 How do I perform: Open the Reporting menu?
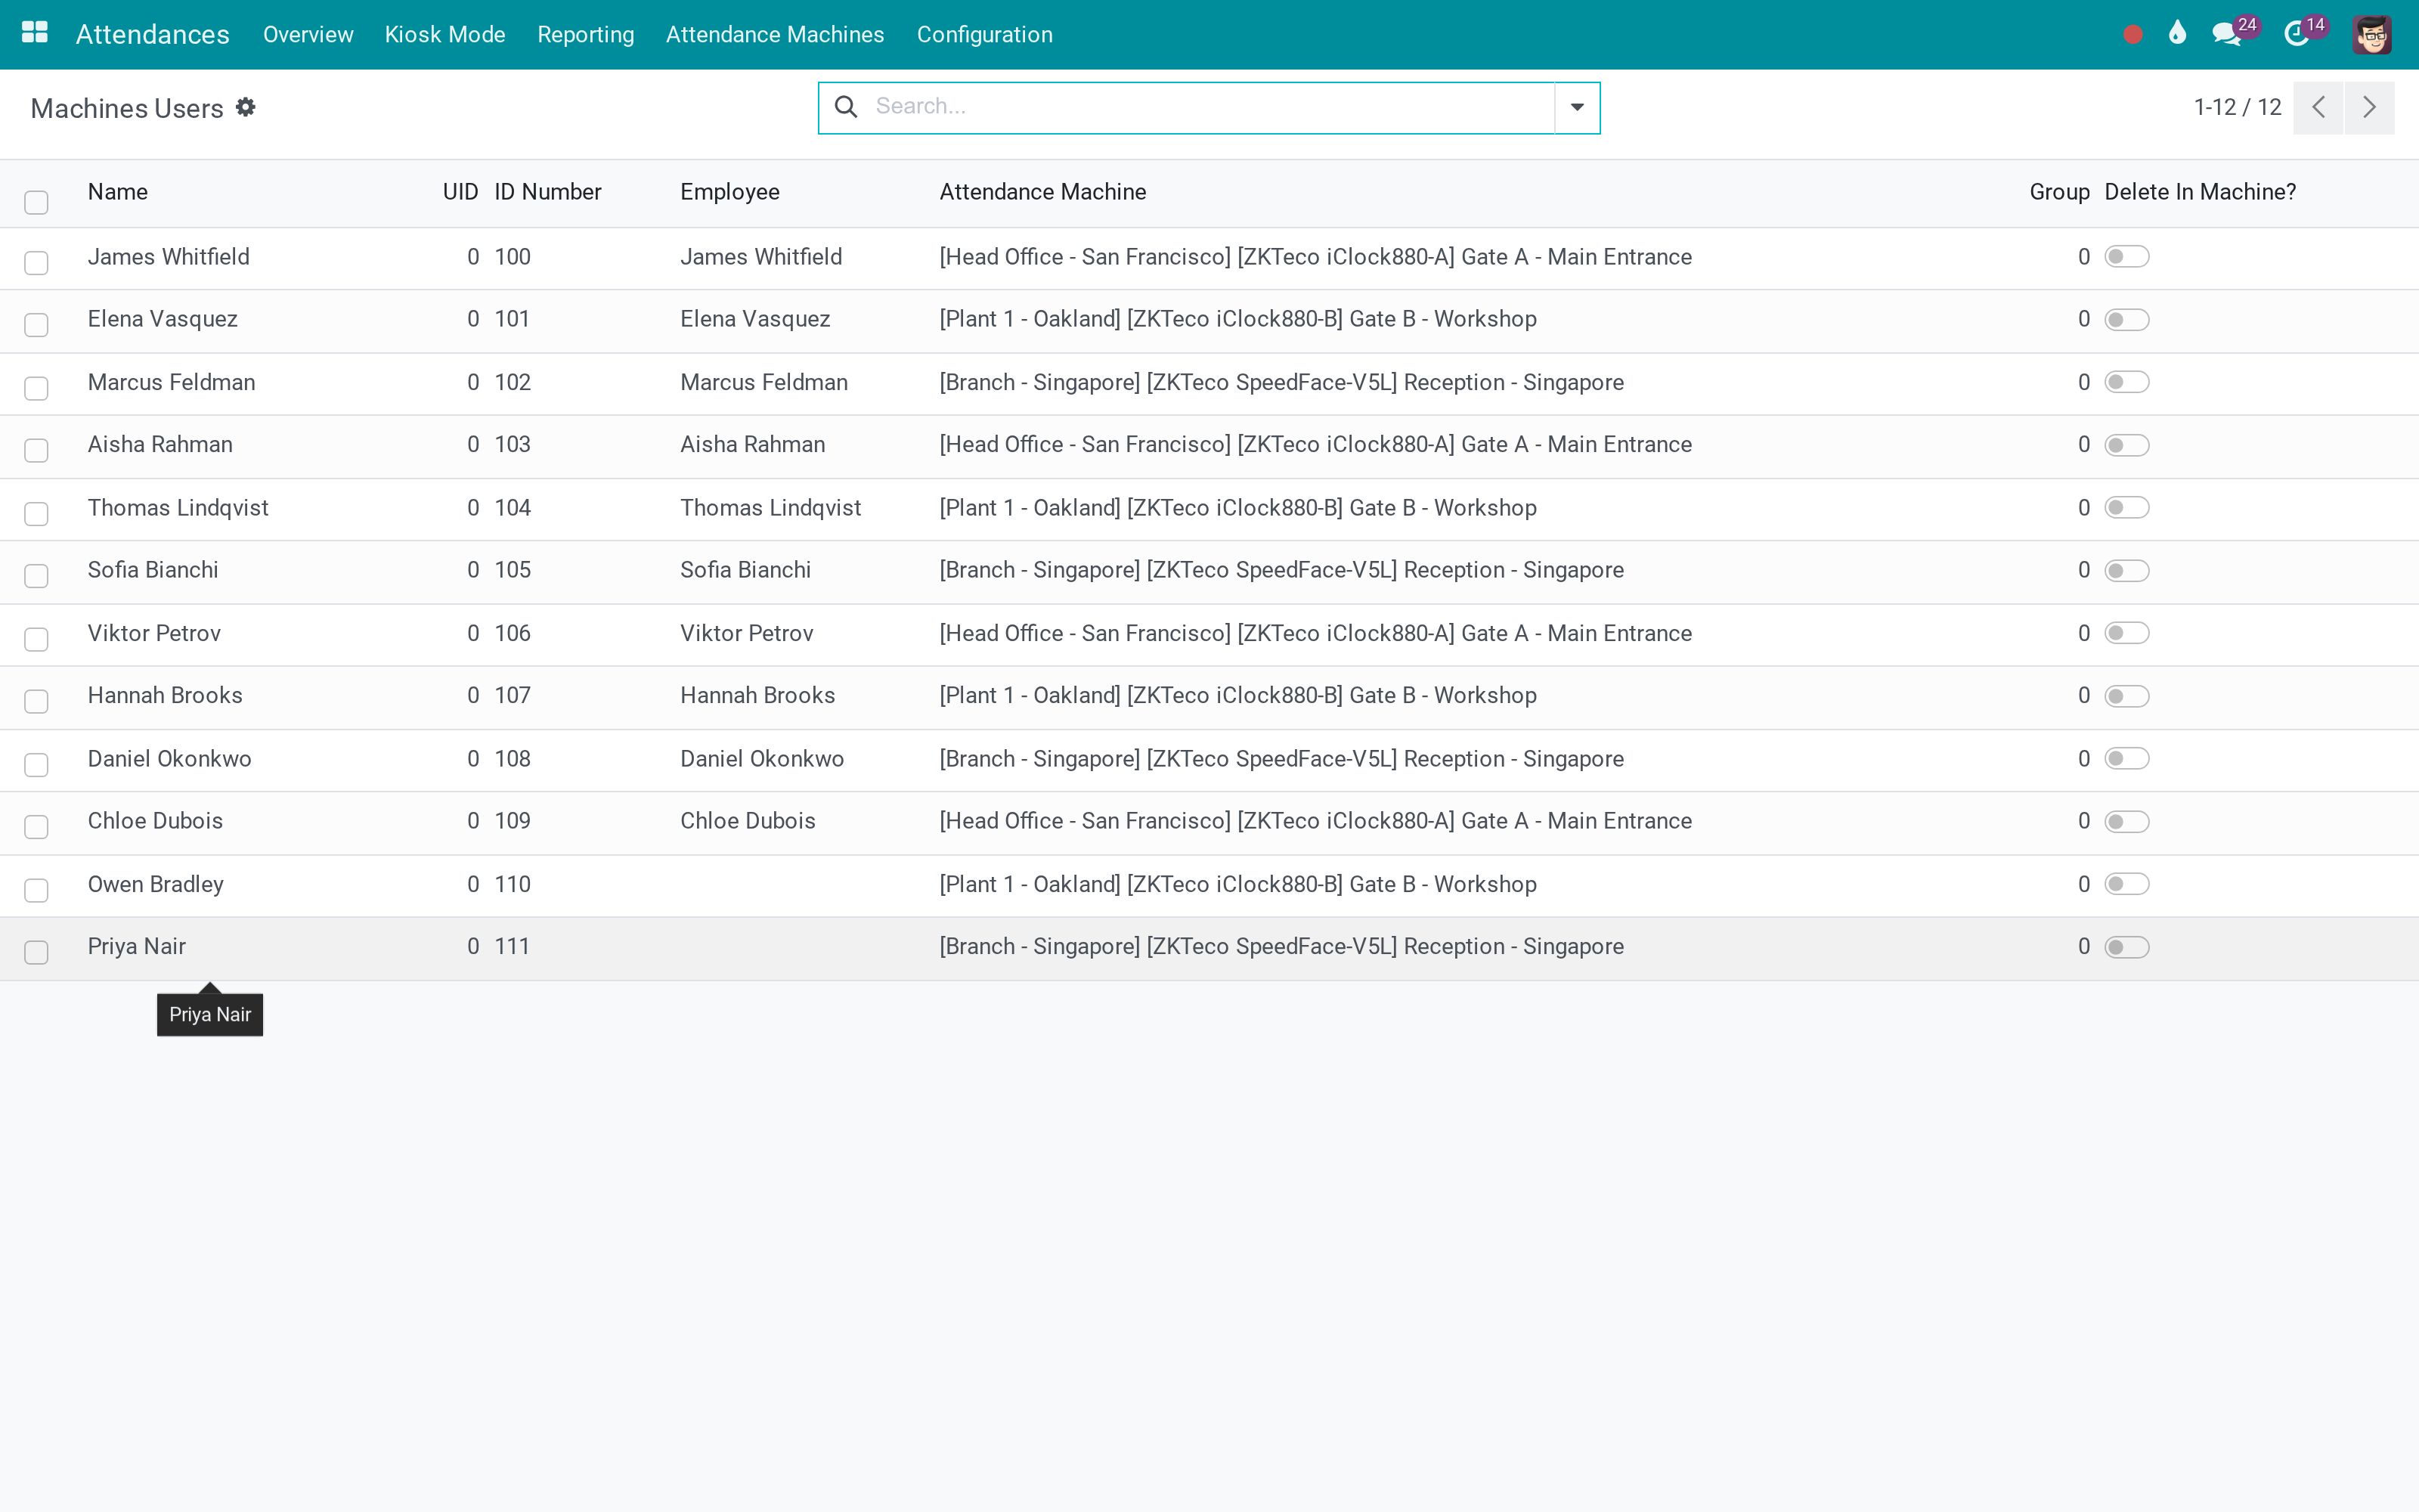pos(586,34)
